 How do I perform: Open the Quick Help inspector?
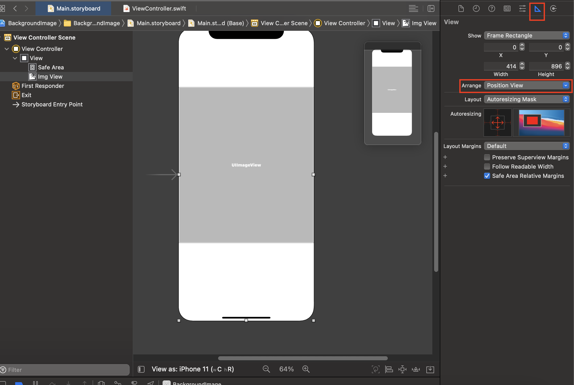pyautogui.click(x=491, y=9)
